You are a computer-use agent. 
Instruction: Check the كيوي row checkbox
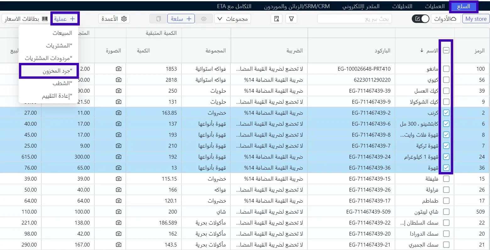pyautogui.click(x=446, y=80)
